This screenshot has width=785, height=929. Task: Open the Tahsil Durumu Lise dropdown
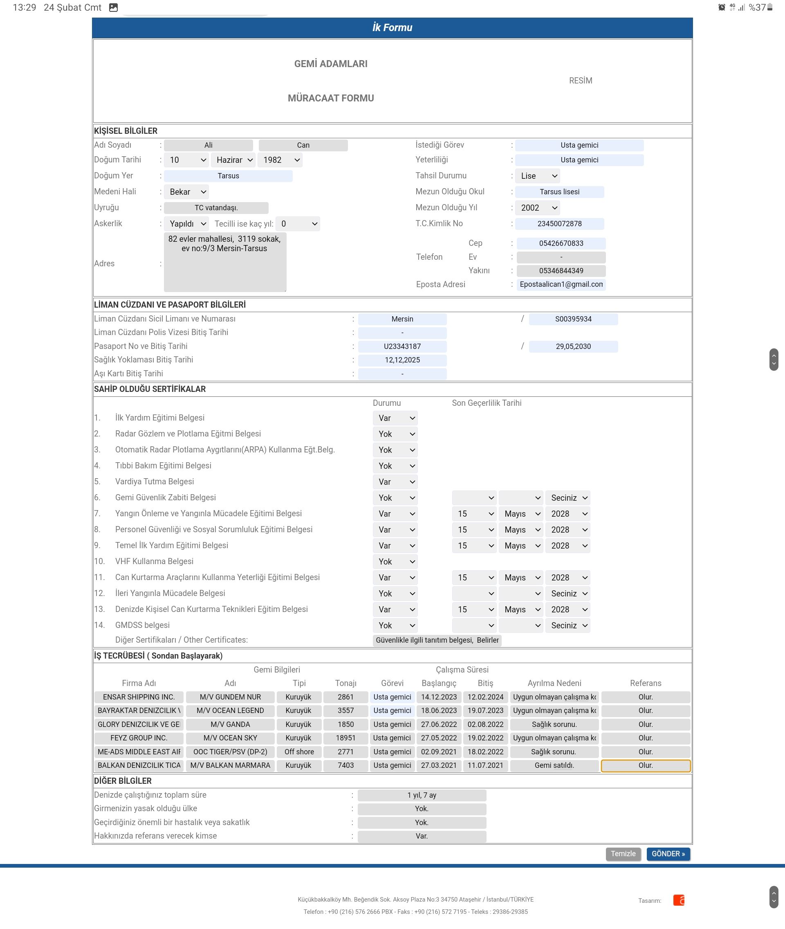click(538, 176)
